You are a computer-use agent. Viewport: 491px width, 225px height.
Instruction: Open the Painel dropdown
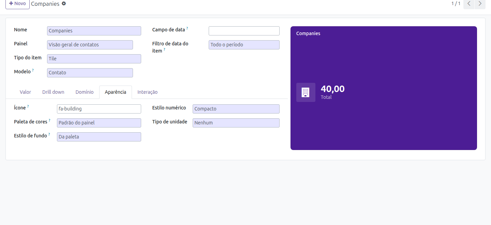(x=90, y=45)
